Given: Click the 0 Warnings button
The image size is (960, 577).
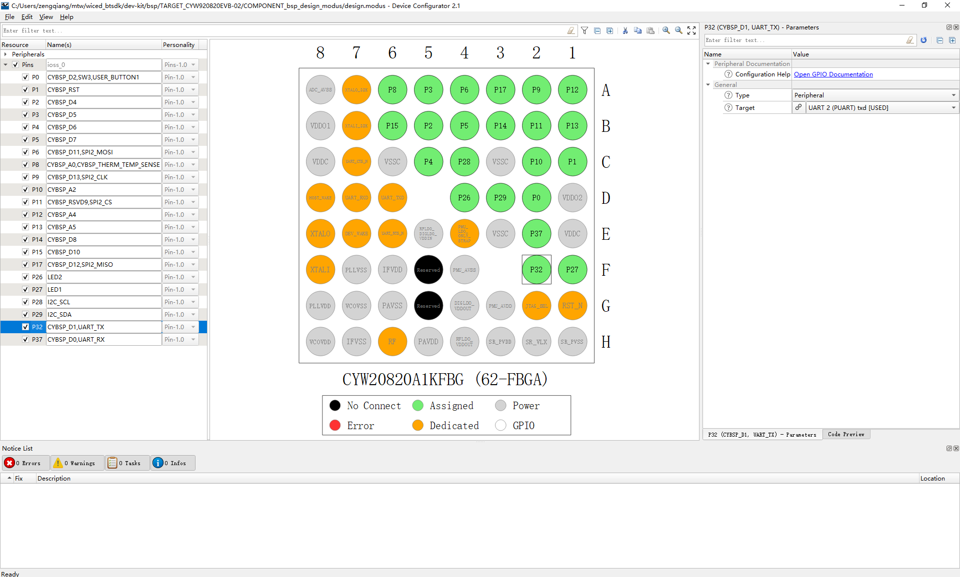Looking at the screenshot, I should coord(77,463).
